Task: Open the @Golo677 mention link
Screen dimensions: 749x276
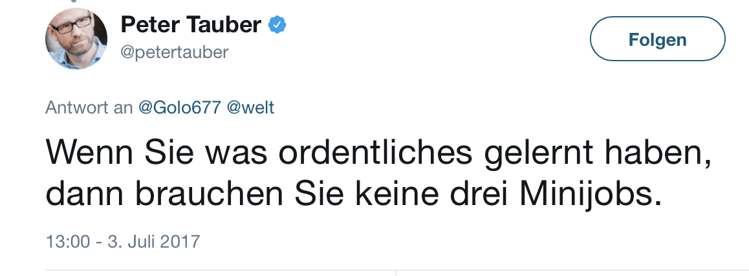Action: [180, 108]
